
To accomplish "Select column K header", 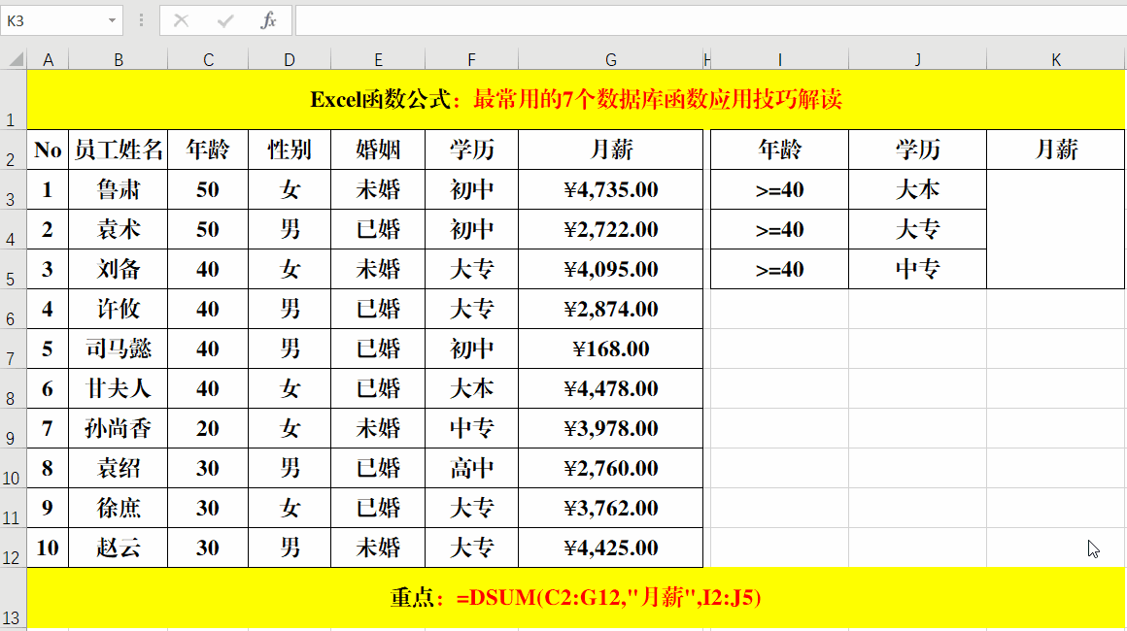I will point(1055,58).
